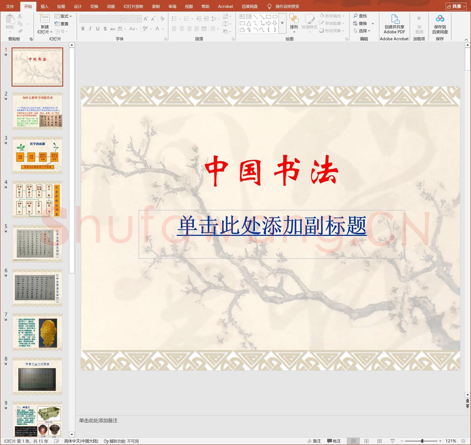
Task: Click the Distributed alignment icon
Action: click(204, 29)
